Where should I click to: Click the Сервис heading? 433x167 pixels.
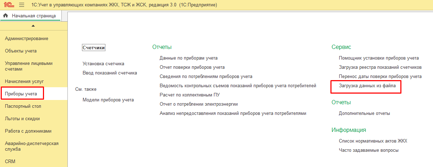(341, 47)
